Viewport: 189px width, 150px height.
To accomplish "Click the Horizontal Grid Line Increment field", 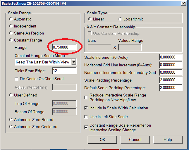I will coord(171,65).
